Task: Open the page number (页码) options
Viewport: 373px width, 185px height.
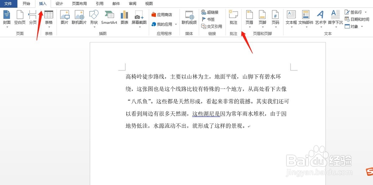Action: tap(275, 17)
